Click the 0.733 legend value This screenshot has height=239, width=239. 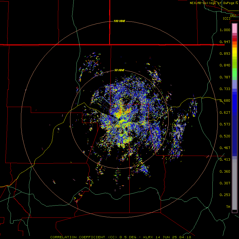click(225, 89)
